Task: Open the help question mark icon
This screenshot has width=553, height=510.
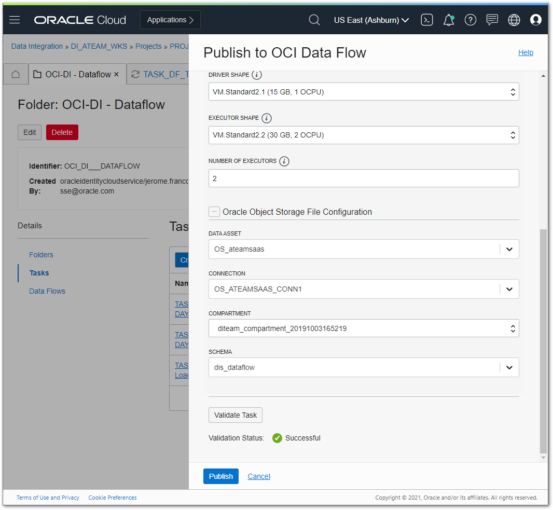Action: [471, 20]
